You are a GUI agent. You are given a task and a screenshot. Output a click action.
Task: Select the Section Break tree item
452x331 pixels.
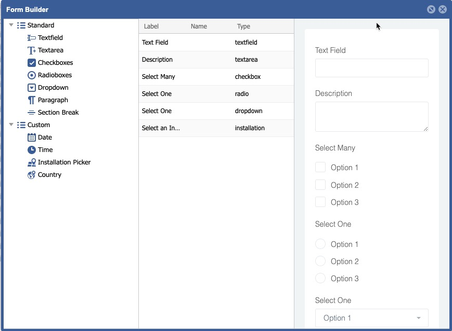58,113
